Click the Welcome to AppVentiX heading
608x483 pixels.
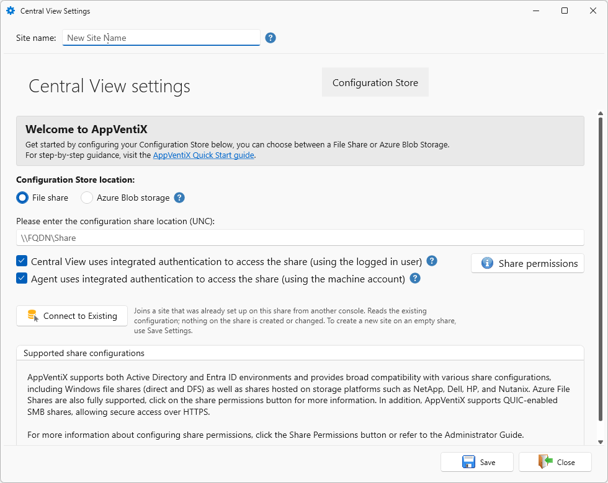tap(86, 129)
